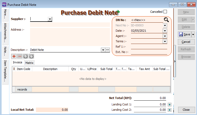197x115 pixels.
Task: Click the move row down arrow icon
Action: (x=31, y=56)
